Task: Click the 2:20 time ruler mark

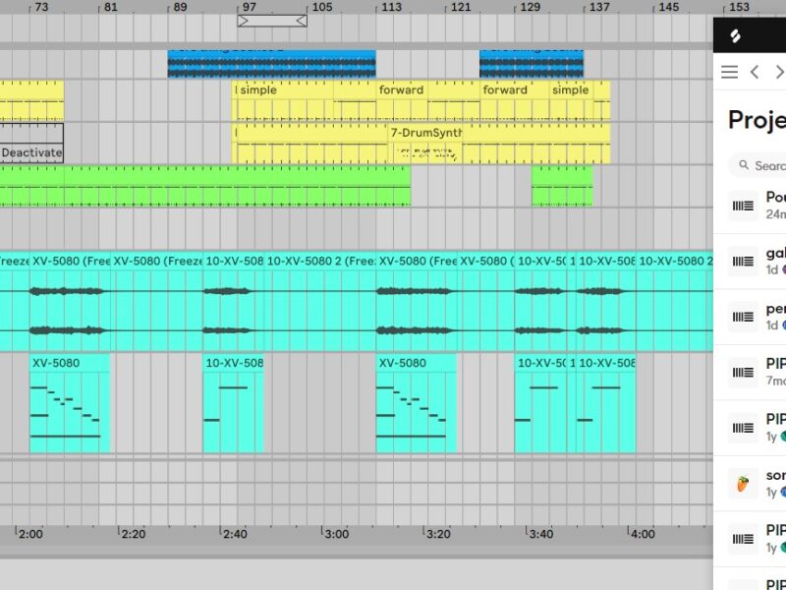Action: point(132,534)
